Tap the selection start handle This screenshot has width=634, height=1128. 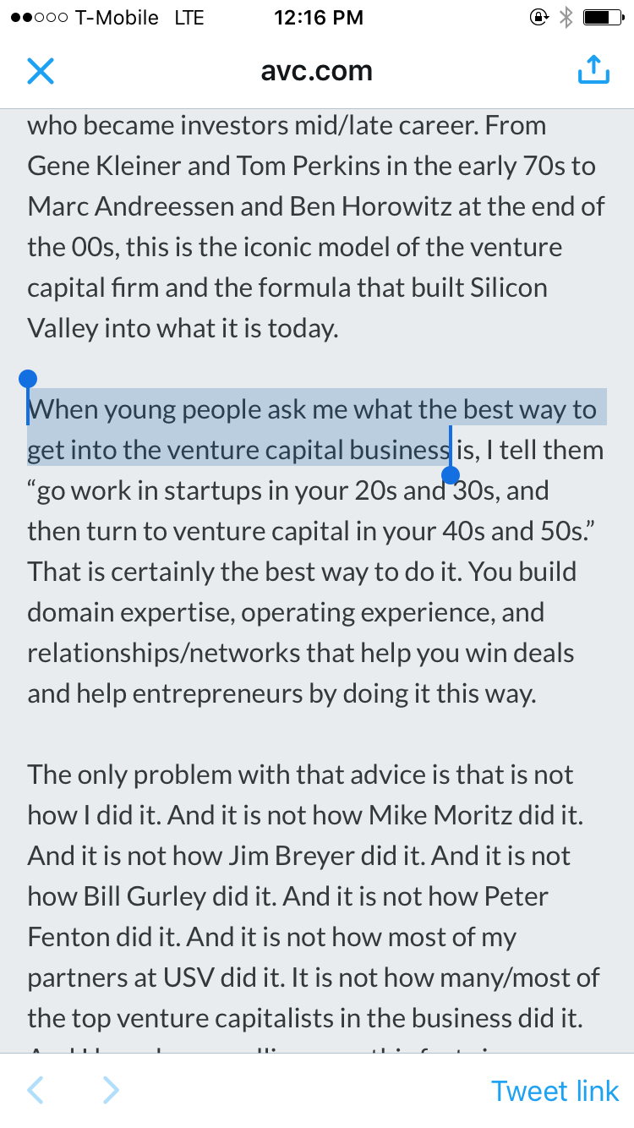coord(28,379)
